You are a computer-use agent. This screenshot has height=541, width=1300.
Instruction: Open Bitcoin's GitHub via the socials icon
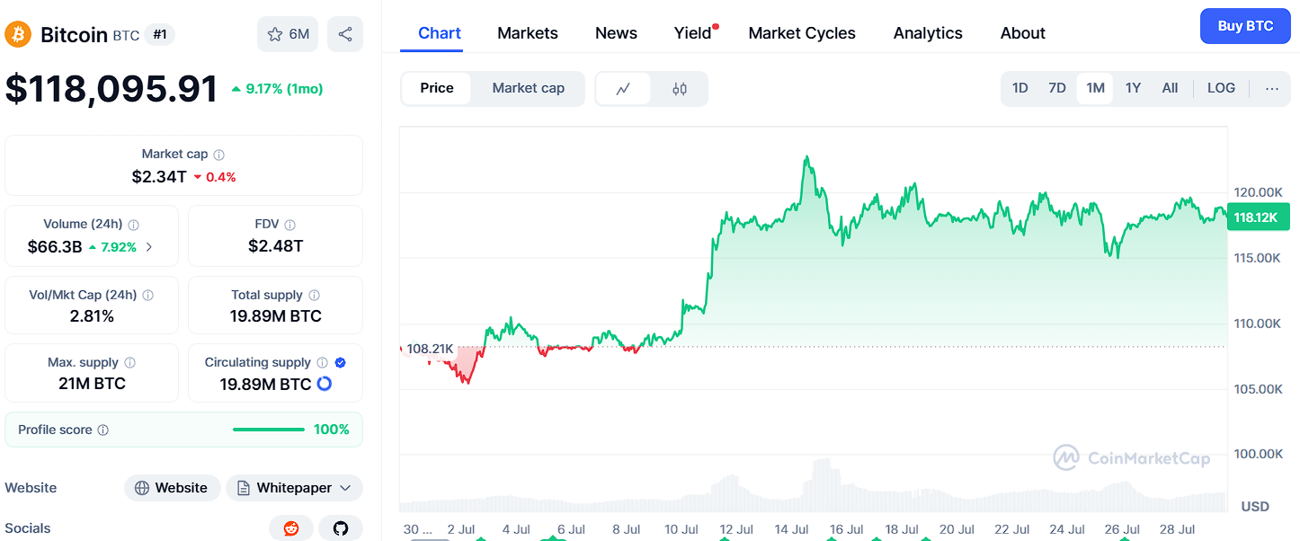pyautogui.click(x=341, y=528)
